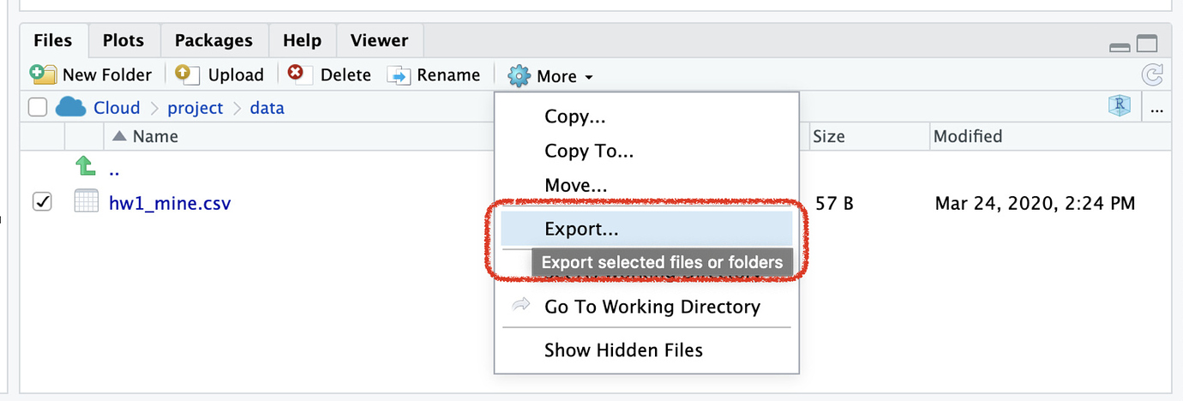The height and width of the screenshot is (401, 1183).
Task: Sort files by the Name column
Action: pyautogui.click(x=154, y=136)
